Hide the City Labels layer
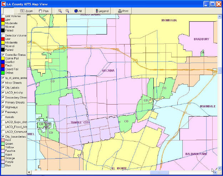This screenshot has height=176, width=223. [x=3, y=87]
